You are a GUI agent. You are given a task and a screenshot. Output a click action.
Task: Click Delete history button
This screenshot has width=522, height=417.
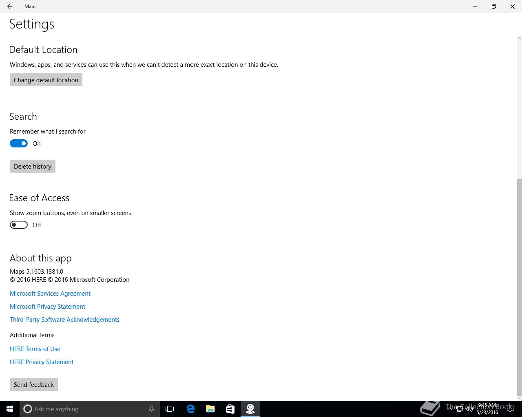point(33,166)
